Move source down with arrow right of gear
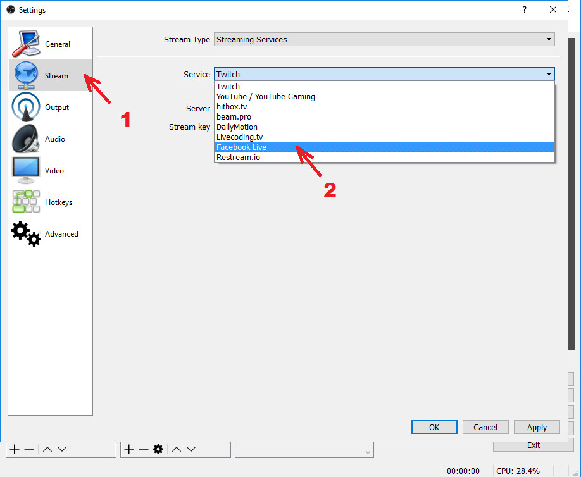The image size is (581, 477). click(191, 449)
